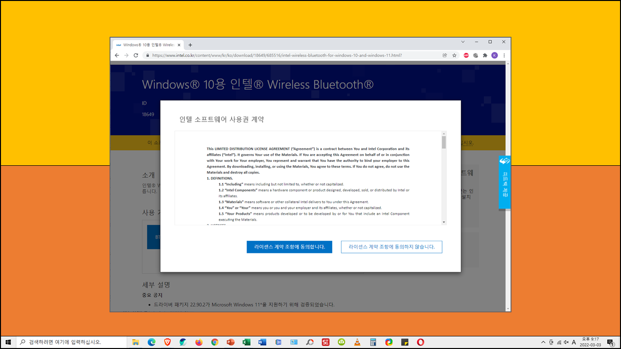Click the license box scroll up arrow
The height and width of the screenshot is (349, 621).
pyautogui.click(x=443, y=133)
